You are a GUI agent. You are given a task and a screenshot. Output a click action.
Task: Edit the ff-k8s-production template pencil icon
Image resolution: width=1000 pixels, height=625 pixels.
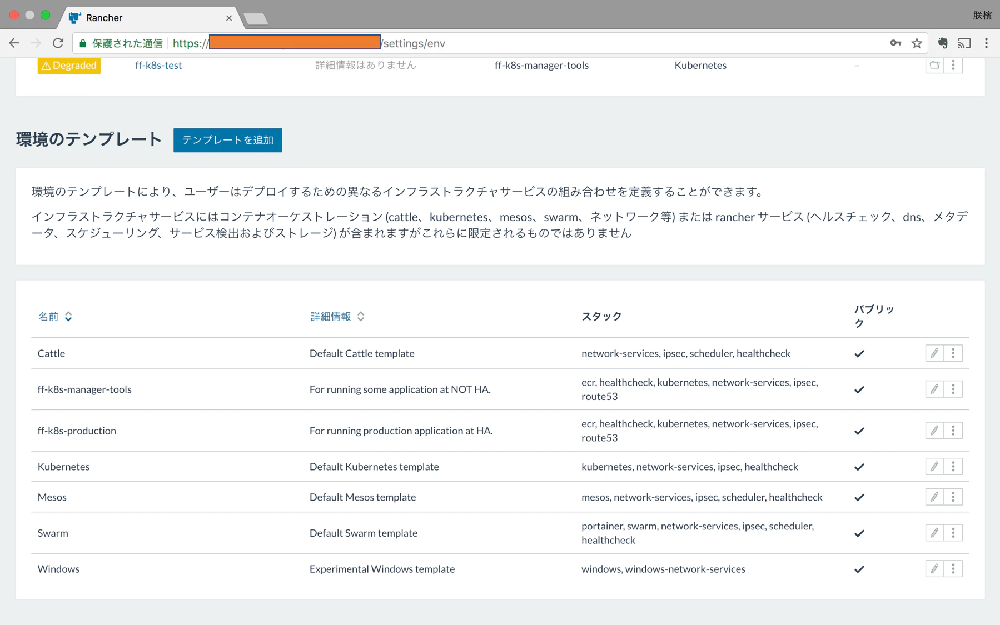934,431
